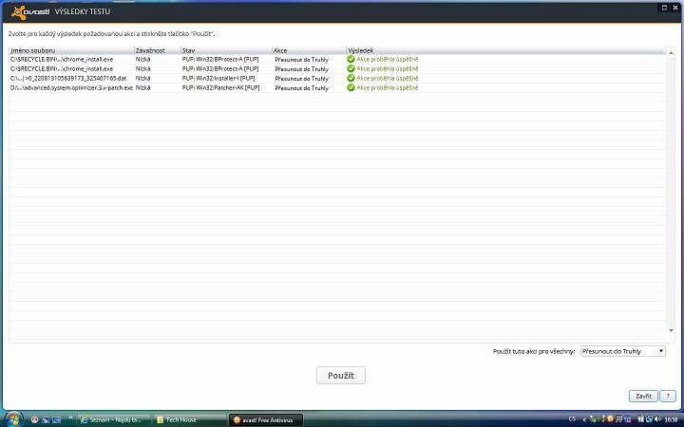
Task: Click the CS language indicator
Action: coord(572,418)
